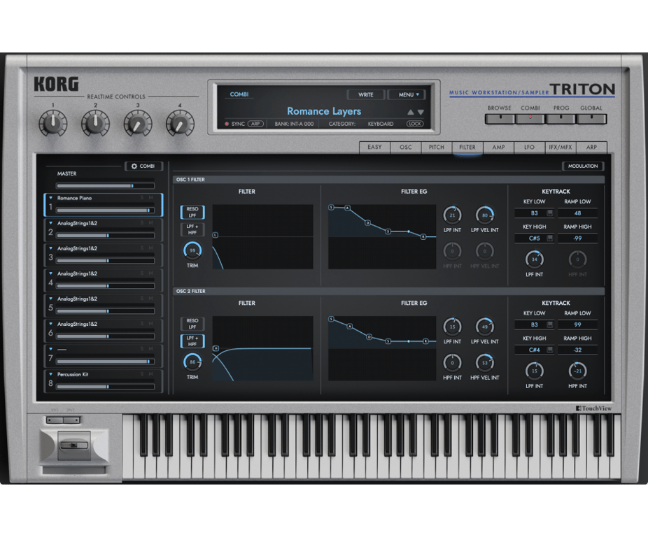Click the OSC 1 LPF INT knob showing 21
This screenshot has width=648, height=537.
pyautogui.click(x=452, y=215)
